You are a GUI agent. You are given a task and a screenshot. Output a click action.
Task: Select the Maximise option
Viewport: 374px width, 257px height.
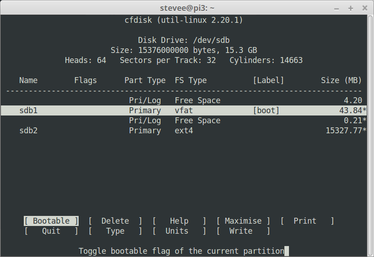click(243, 221)
